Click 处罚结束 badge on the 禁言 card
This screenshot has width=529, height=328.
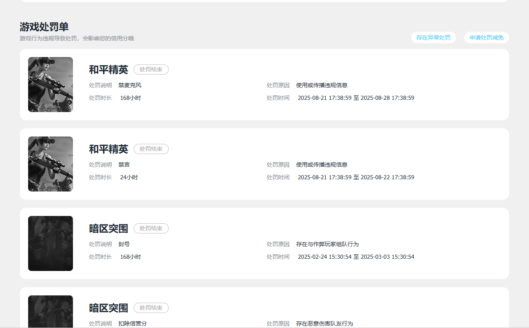coord(151,149)
